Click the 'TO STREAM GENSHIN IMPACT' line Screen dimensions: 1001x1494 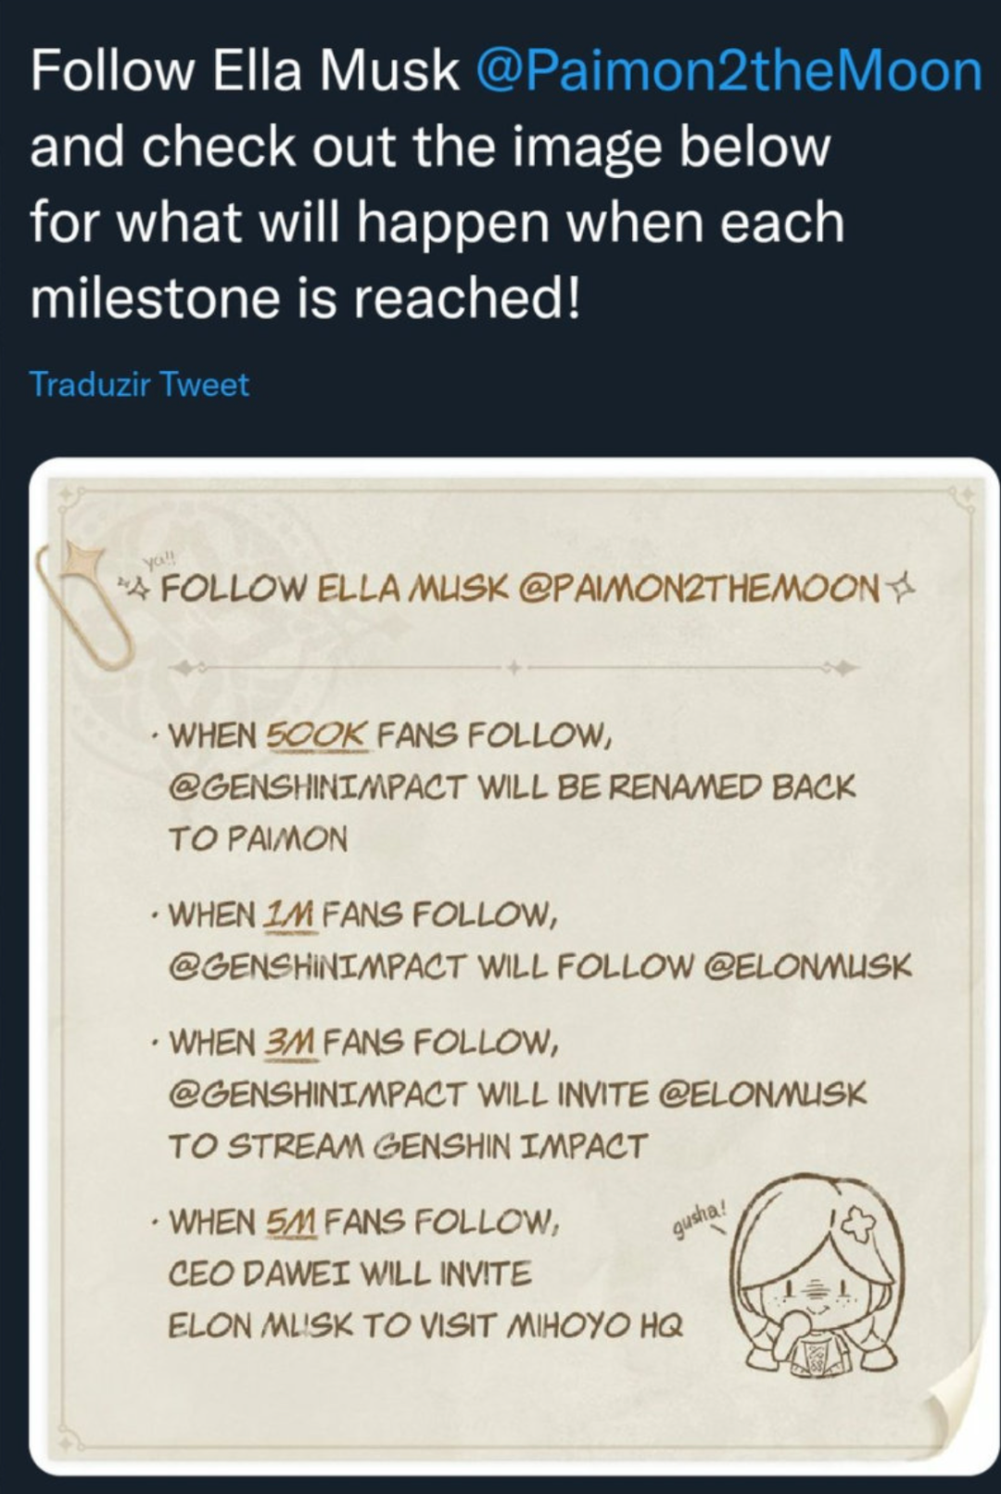tap(407, 1146)
